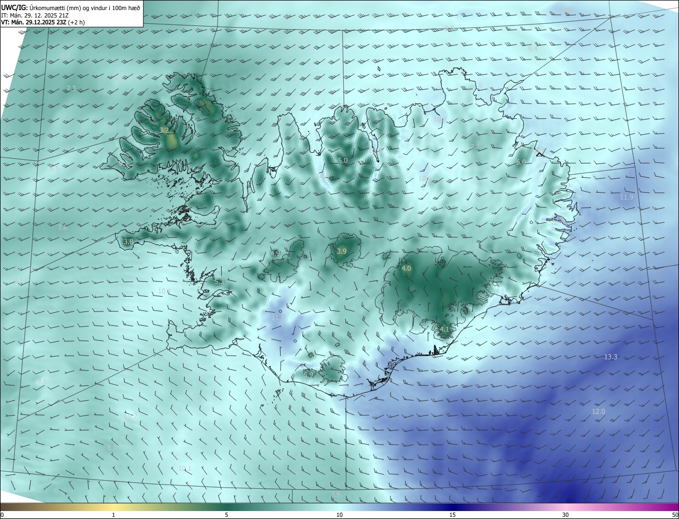Click the color scale label 50
The height and width of the screenshot is (519, 679).
coord(675,515)
